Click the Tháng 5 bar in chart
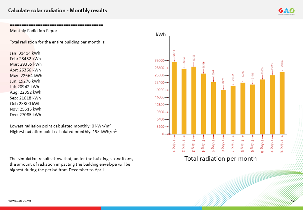The image size is (303, 210). pos(213,108)
